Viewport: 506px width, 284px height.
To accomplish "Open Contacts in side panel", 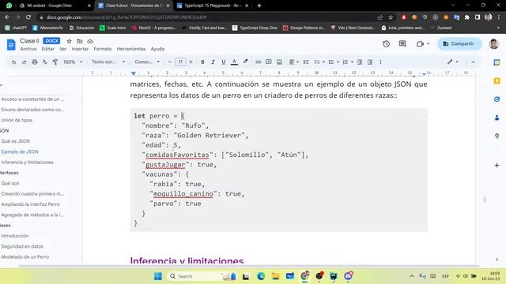I will pyautogui.click(x=497, y=118).
